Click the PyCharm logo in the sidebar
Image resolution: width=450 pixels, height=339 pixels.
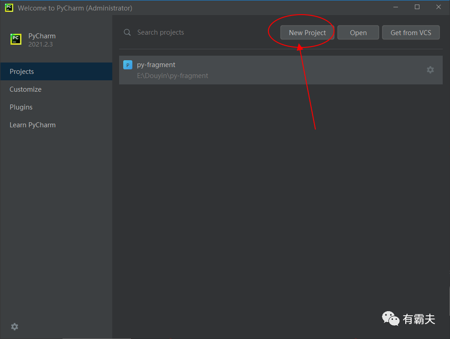coord(16,40)
